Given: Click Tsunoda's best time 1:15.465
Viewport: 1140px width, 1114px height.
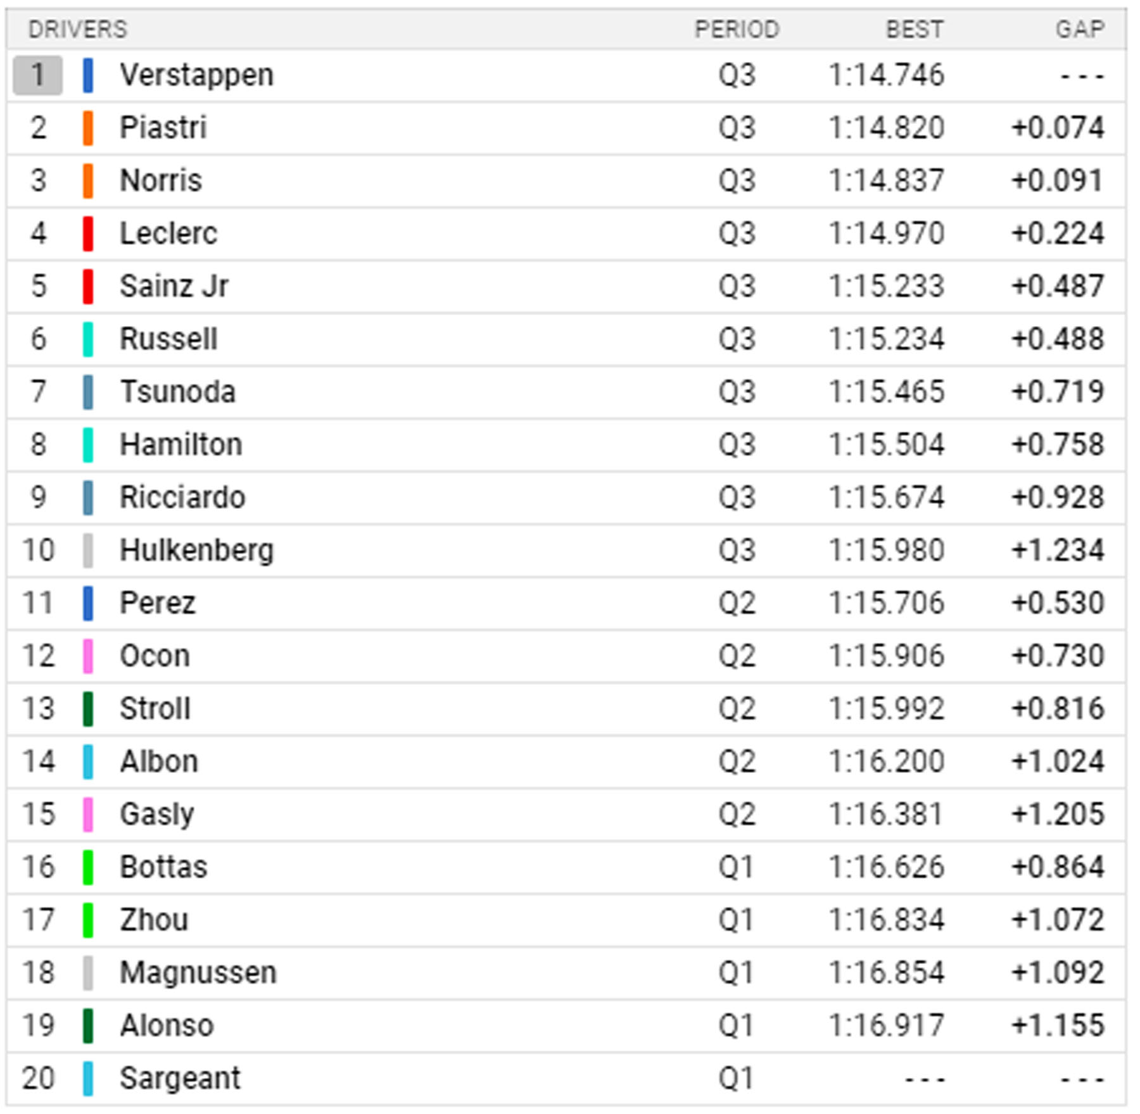Looking at the screenshot, I should point(887,392).
